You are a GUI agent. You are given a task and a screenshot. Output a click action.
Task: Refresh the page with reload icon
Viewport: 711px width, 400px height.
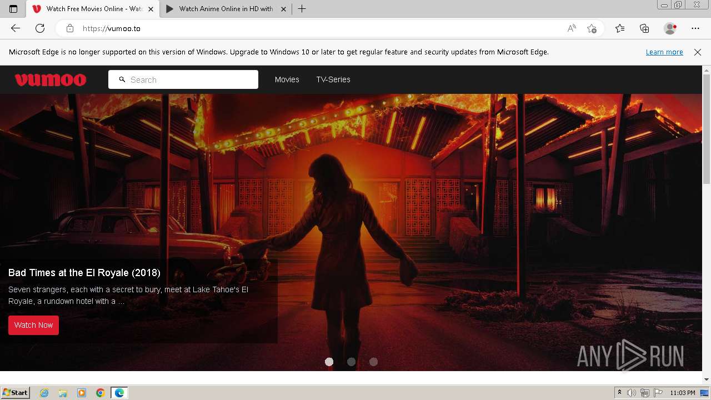tap(40, 28)
